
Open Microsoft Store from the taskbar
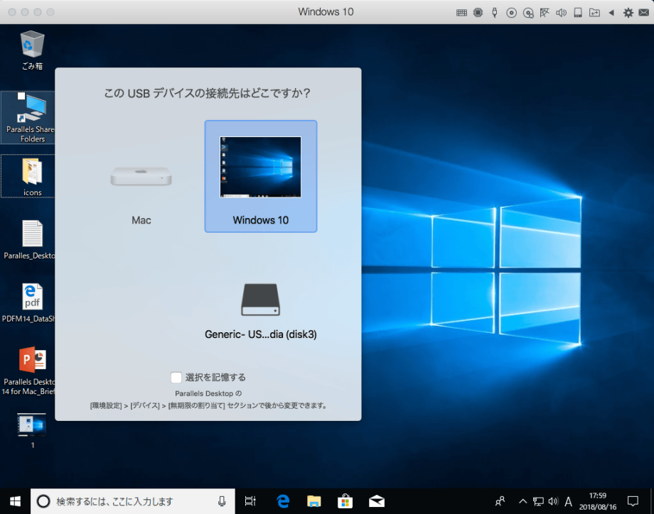click(x=345, y=501)
